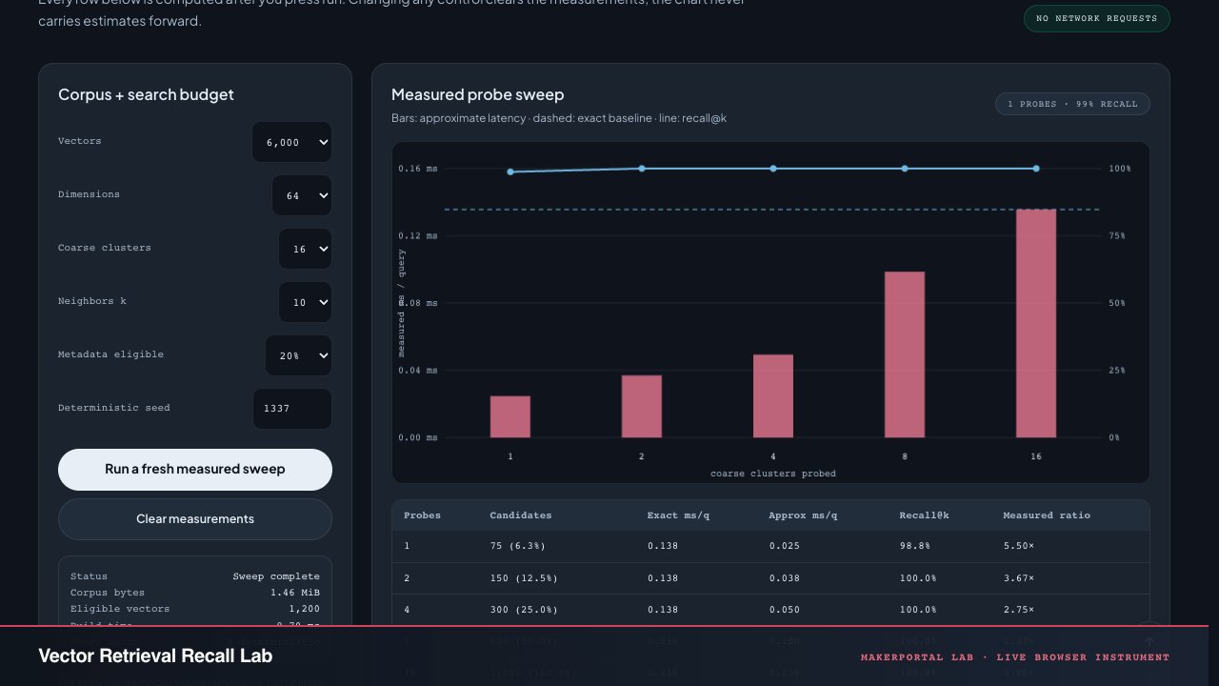Click the 1 Probes 99% Recall badge

[x=1072, y=104]
